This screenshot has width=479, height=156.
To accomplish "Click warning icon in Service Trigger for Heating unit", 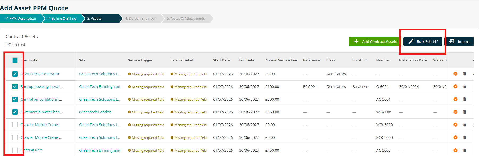I will point(130,150).
